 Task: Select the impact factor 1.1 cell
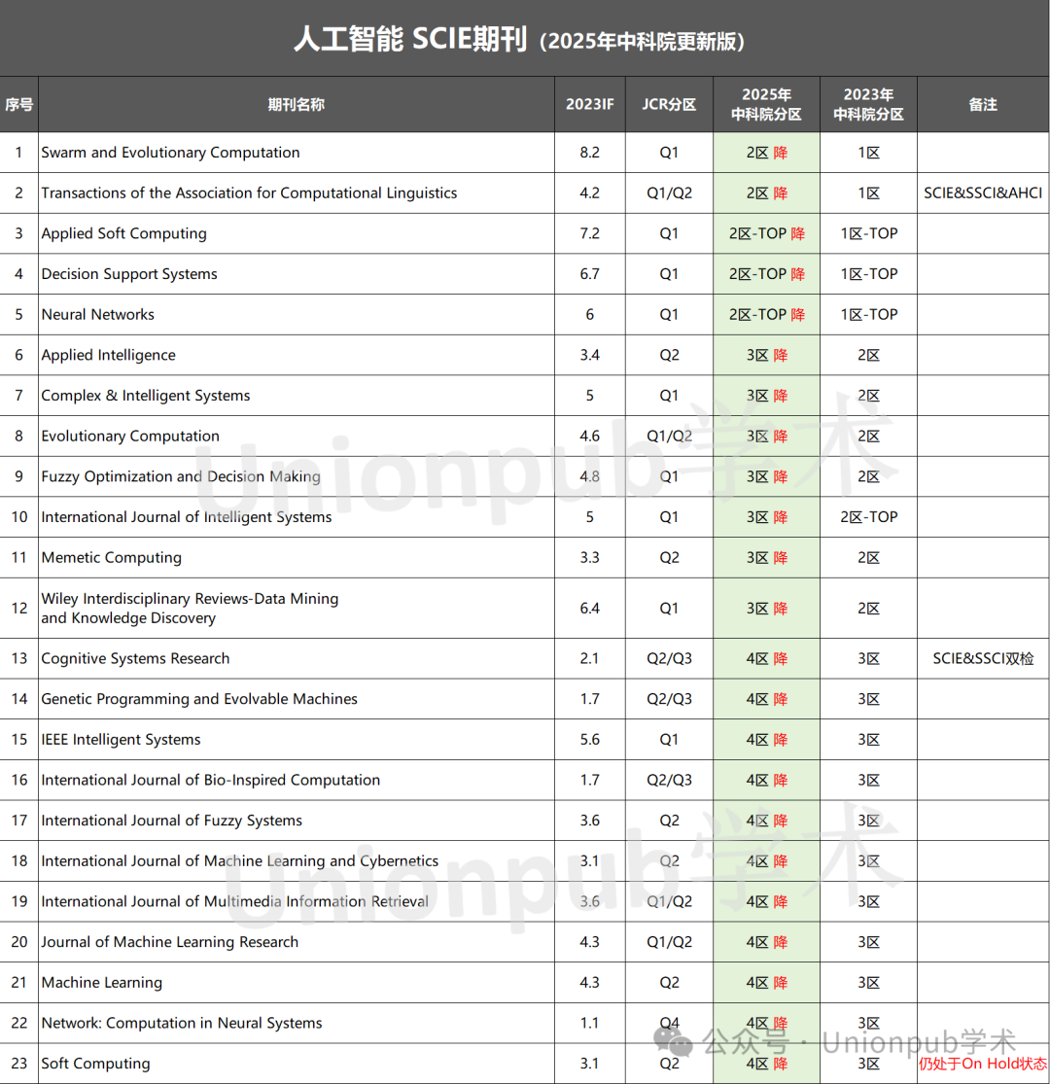click(x=589, y=1023)
